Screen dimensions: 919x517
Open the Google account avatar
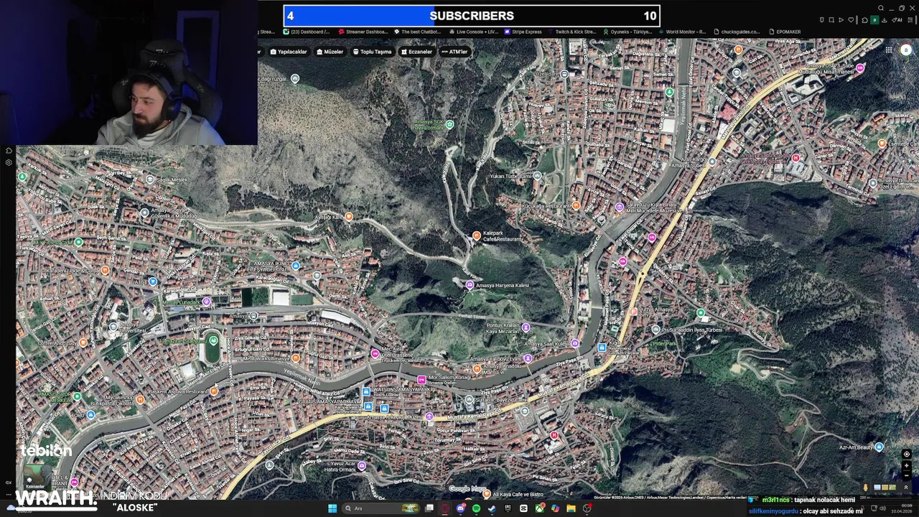point(906,50)
